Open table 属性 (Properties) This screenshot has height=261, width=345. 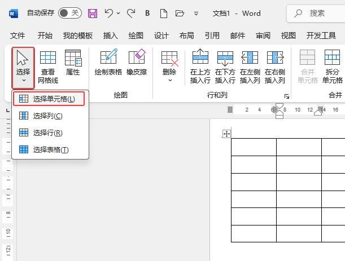click(x=73, y=63)
